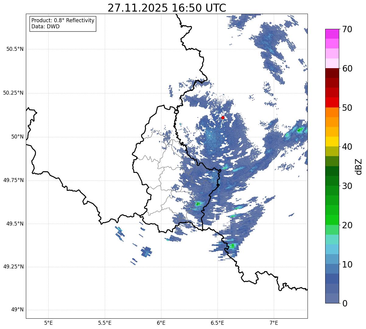Click the yellow swatch just above 40
Screen dimensions: 366x329
pyautogui.click(x=332, y=142)
